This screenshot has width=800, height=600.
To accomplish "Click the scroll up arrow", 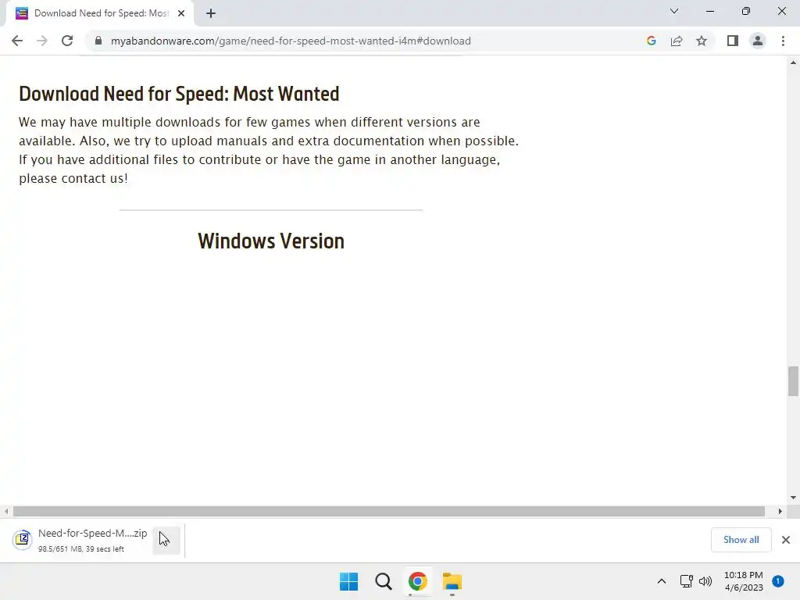I will [793, 62].
